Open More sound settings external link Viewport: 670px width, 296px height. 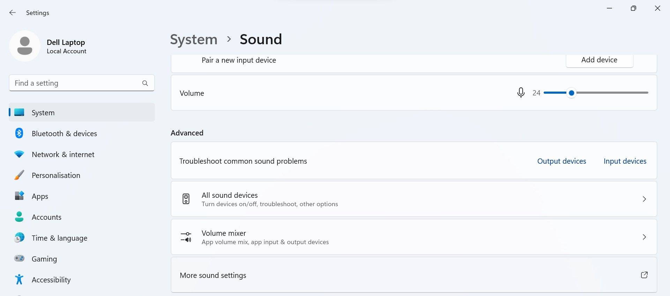(x=644, y=275)
